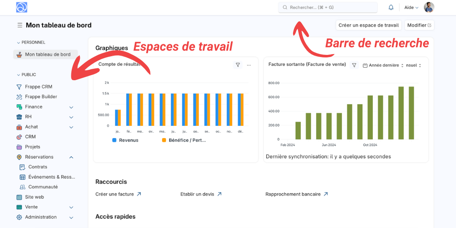Open notifications bell icon

click(391, 8)
